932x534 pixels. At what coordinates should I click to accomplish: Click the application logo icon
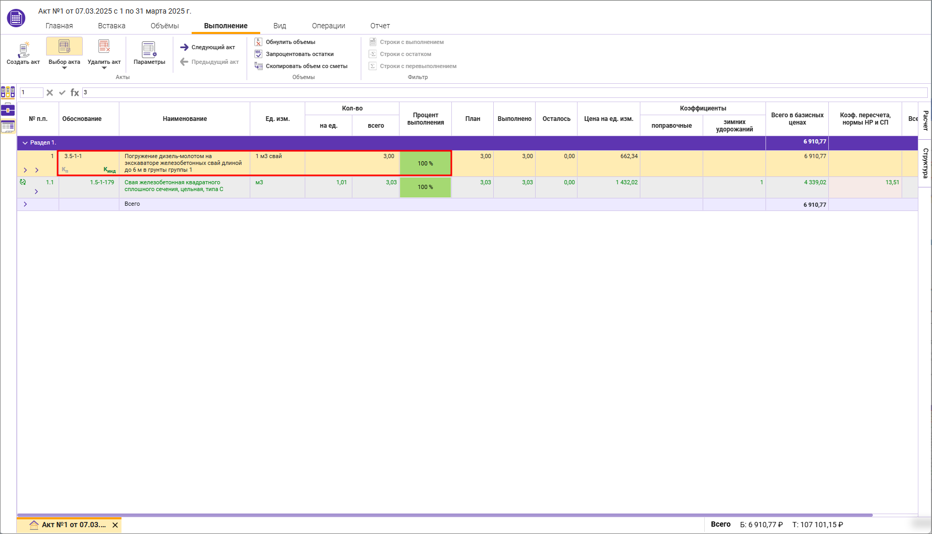16,18
